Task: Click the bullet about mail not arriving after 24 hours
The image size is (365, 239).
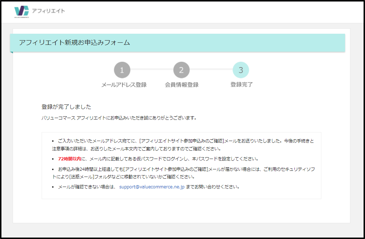Action: [183, 169]
